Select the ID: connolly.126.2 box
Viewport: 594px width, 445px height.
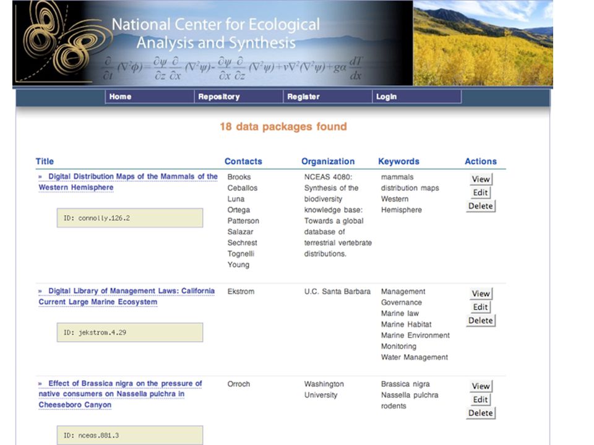point(130,218)
